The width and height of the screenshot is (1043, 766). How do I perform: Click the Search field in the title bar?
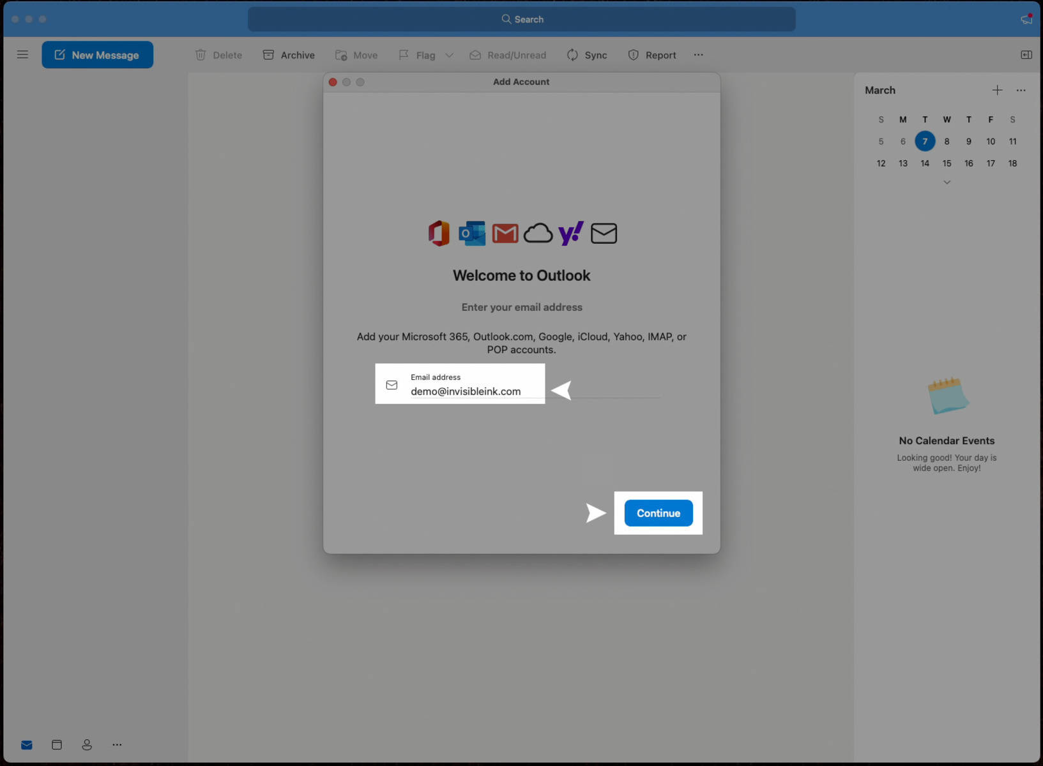(522, 19)
